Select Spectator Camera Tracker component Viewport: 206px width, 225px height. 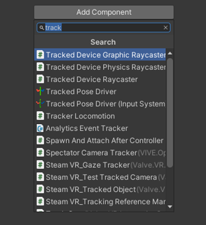(100, 153)
